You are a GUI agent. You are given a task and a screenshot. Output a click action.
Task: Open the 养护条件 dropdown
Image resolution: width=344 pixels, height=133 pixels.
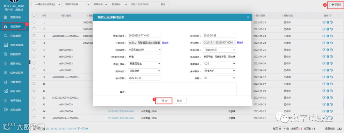[x=219, y=71]
